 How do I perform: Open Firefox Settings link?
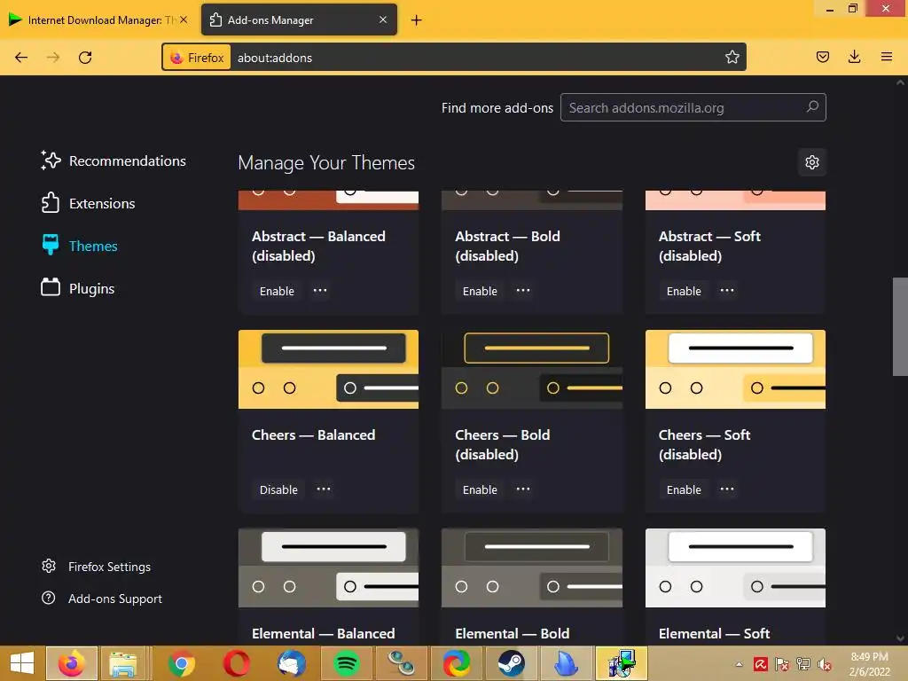point(109,567)
